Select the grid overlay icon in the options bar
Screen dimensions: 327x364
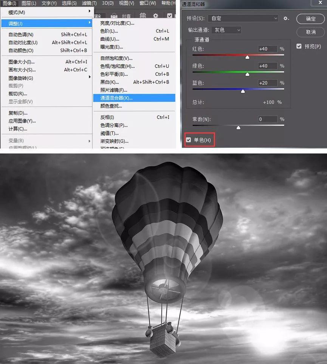[x=143, y=15]
